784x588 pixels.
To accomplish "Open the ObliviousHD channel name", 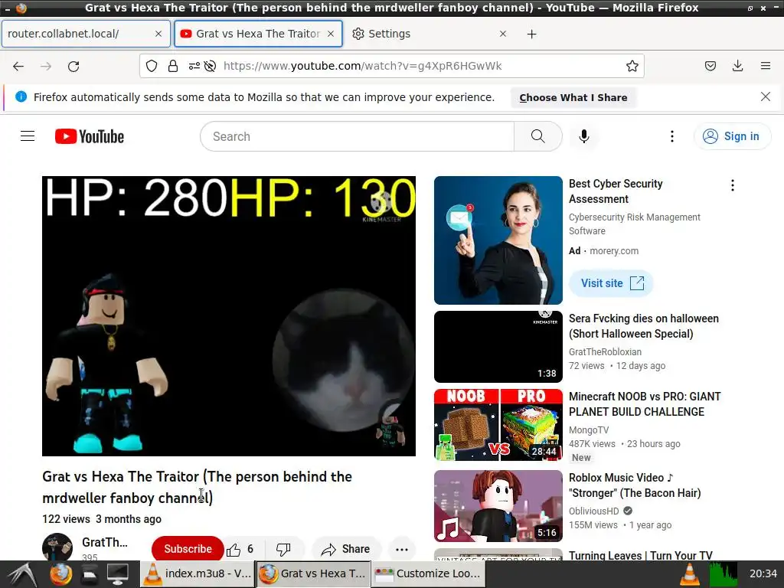I will (593, 511).
